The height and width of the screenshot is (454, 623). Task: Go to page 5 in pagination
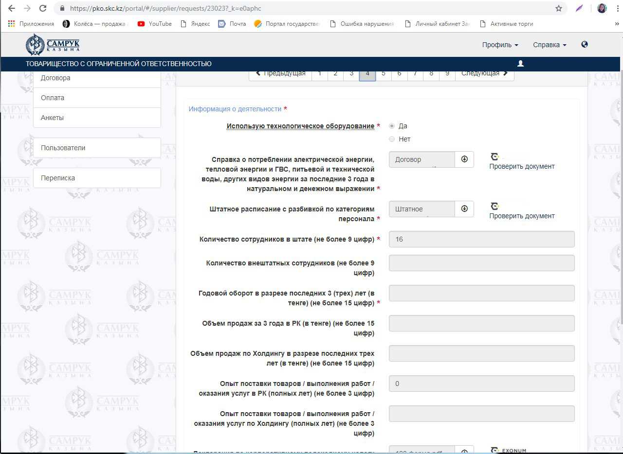384,73
